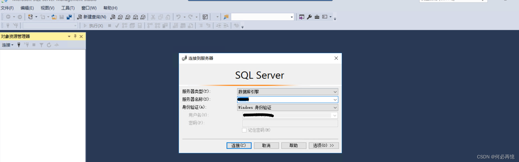Click the database engine query icon
This screenshot has height=162, width=519.
pyautogui.click(x=113, y=17)
